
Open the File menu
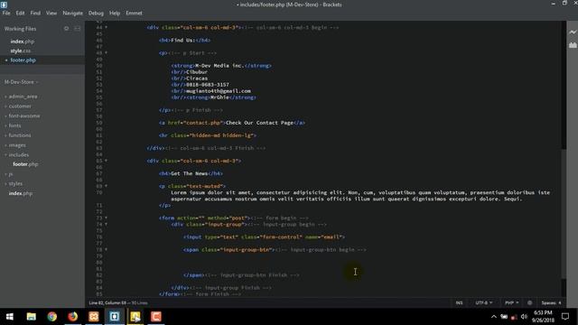tap(6, 13)
